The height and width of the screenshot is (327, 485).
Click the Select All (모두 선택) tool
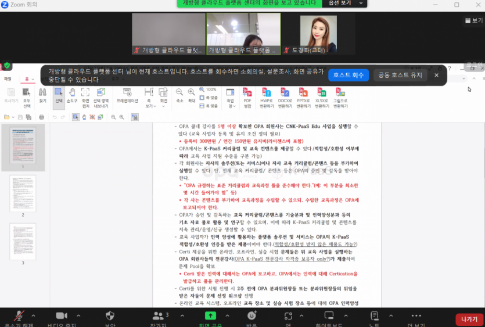[x=27, y=98]
